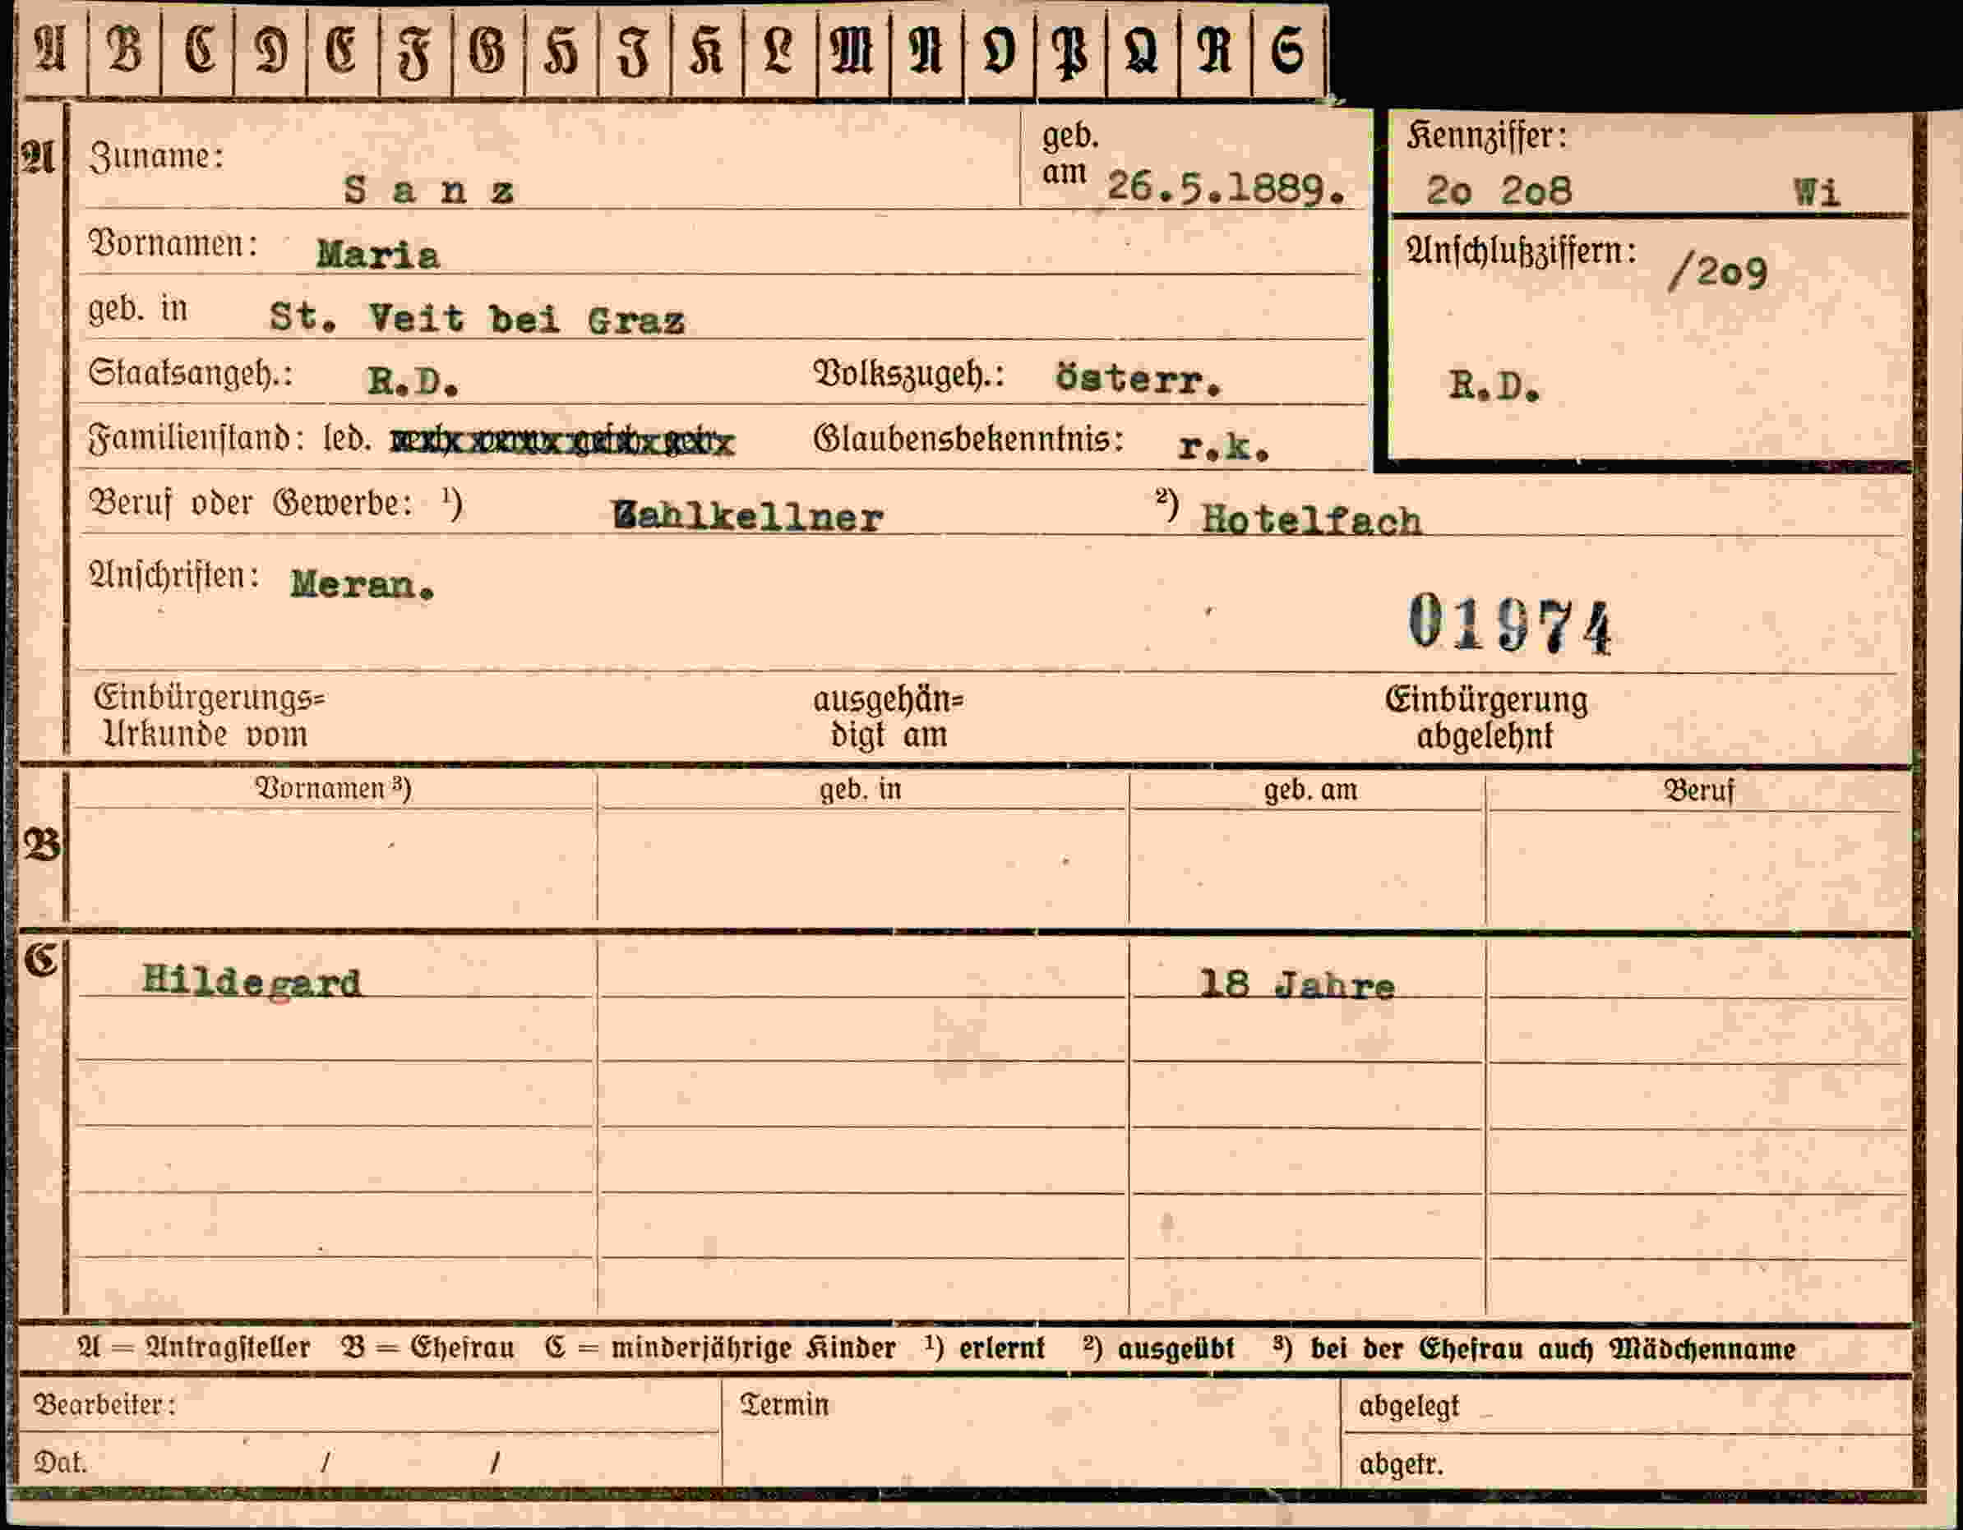
Task: Click the Anschlußziffer value '/2o9'
Action: click(1716, 271)
